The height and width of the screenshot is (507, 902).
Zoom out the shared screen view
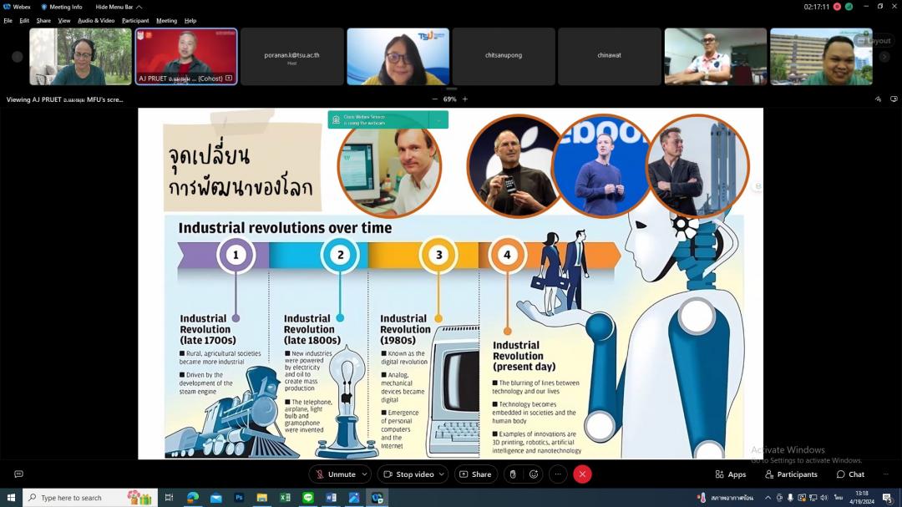[434, 99]
